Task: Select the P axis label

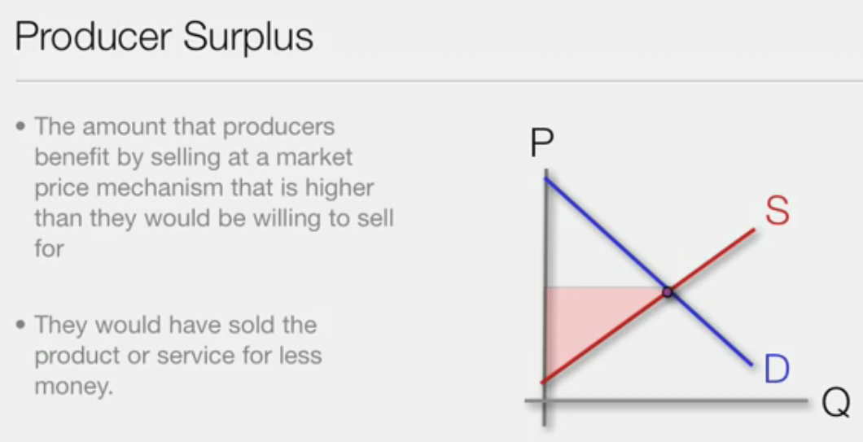Action: [x=541, y=143]
